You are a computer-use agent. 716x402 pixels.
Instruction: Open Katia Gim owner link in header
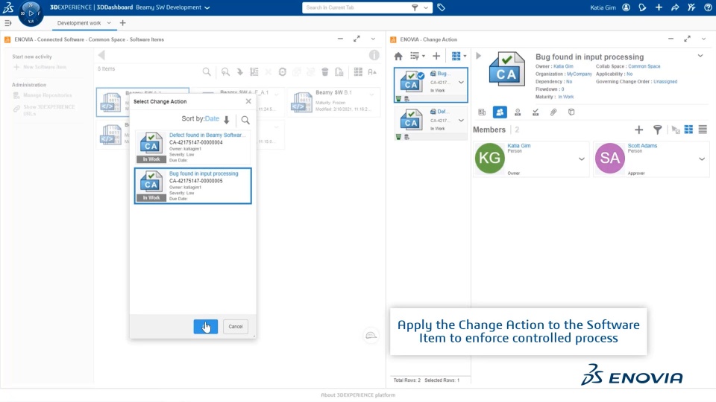[x=563, y=66]
